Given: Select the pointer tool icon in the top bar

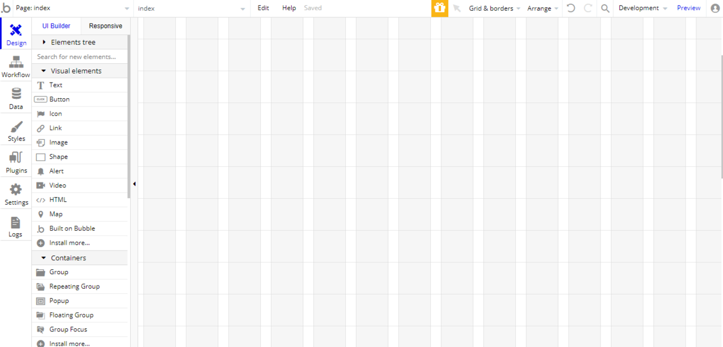Looking at the screenshot, I should click(x=457, y=8).
